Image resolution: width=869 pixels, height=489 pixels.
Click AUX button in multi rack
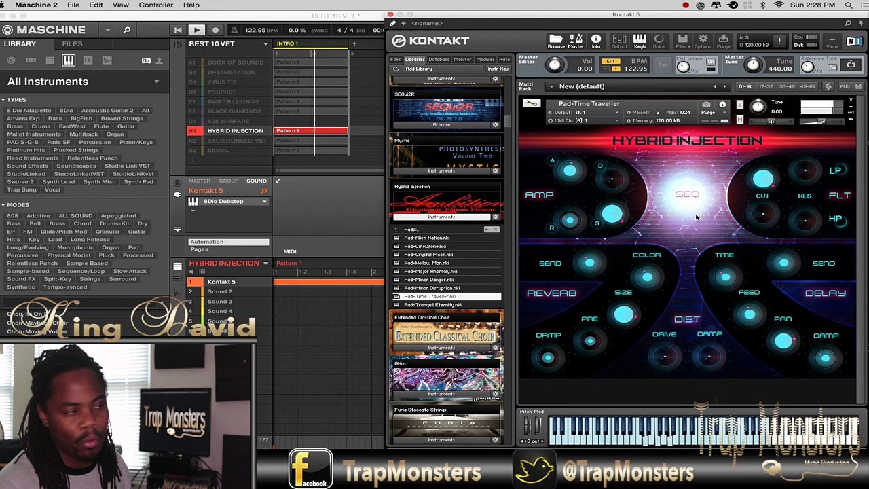coord(845,86)
